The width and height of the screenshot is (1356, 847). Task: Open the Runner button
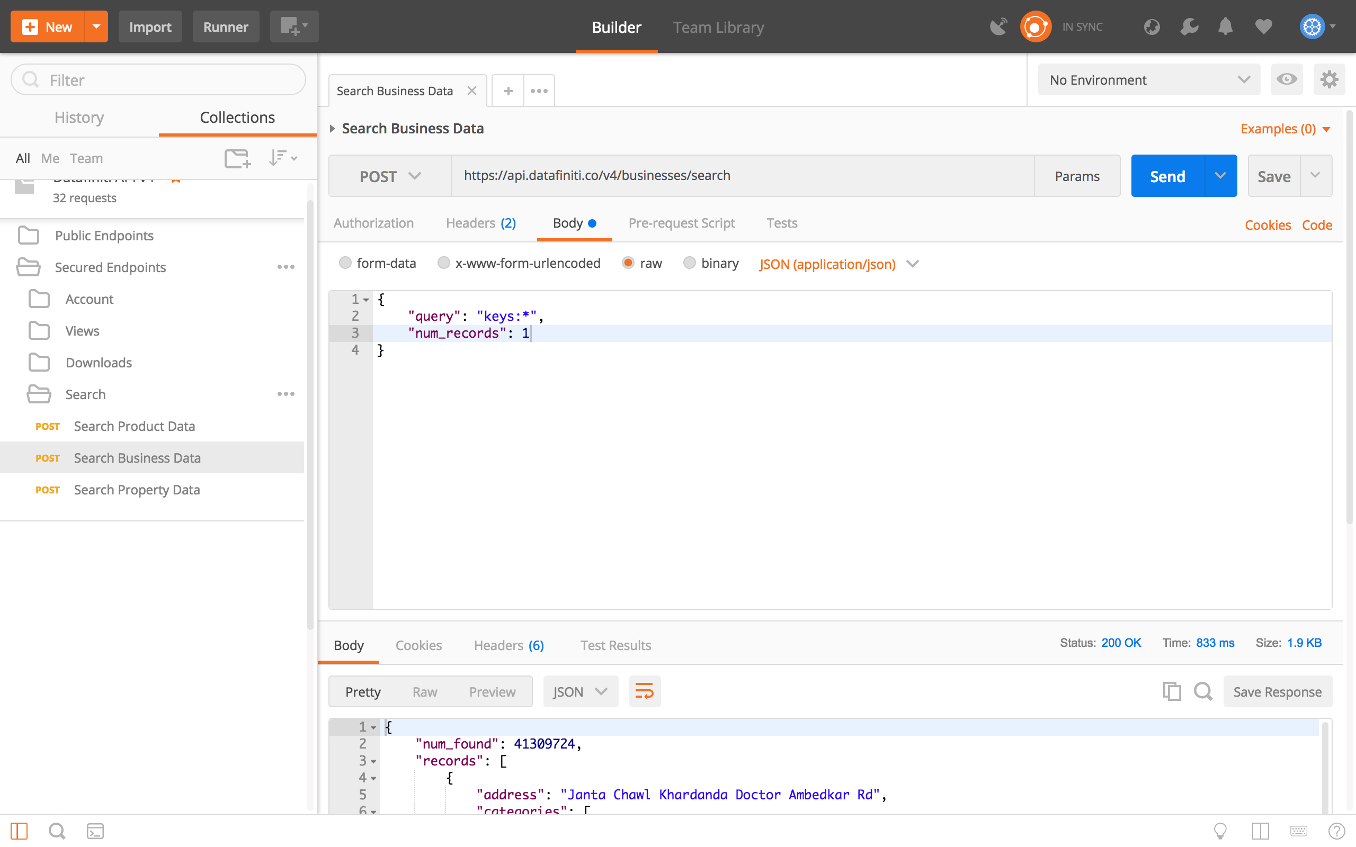point(225,26)
